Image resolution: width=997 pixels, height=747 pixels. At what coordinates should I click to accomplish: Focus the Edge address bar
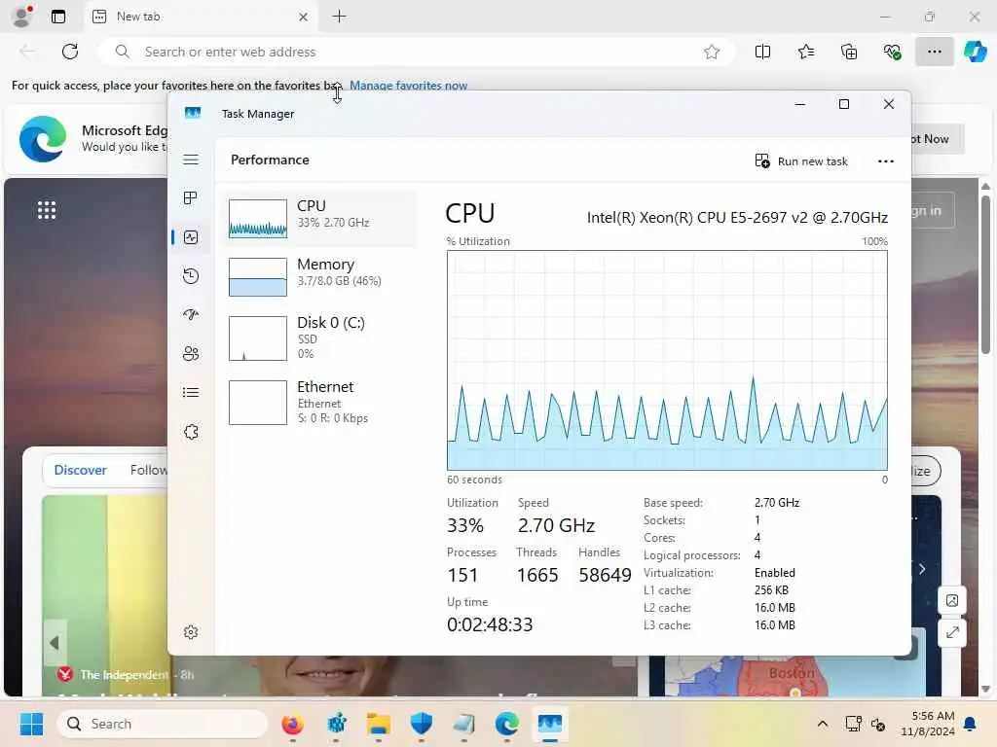(417, 52)
